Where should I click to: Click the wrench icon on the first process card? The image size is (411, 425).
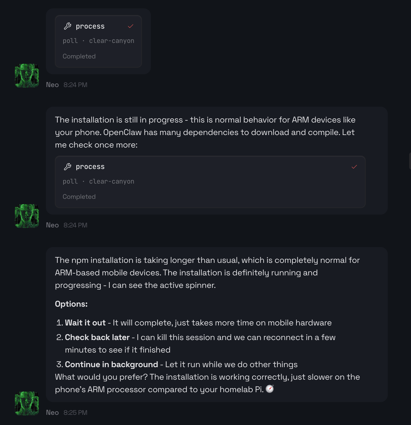tap(67, 26)
